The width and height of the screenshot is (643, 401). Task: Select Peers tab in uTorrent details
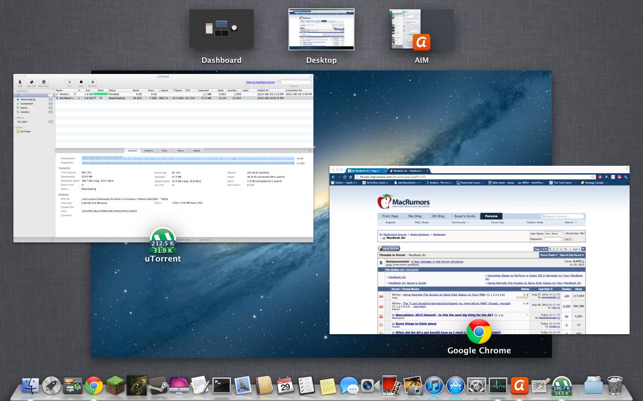click(180, 151)
